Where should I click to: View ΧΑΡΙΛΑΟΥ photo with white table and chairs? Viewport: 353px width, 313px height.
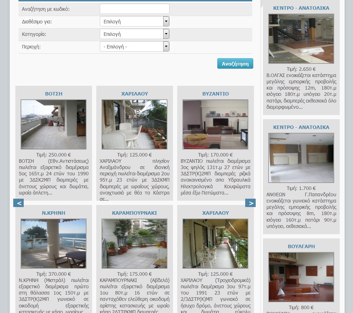tap(134, 124)
